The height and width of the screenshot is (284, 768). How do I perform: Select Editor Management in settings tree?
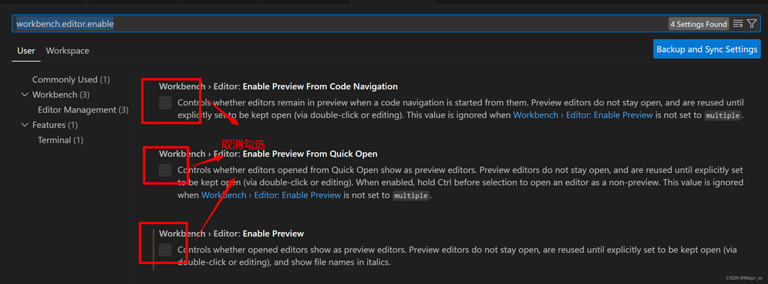(83, 110)
